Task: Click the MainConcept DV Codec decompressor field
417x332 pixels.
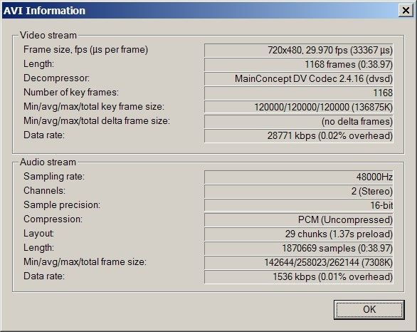Action: point(299,79)
